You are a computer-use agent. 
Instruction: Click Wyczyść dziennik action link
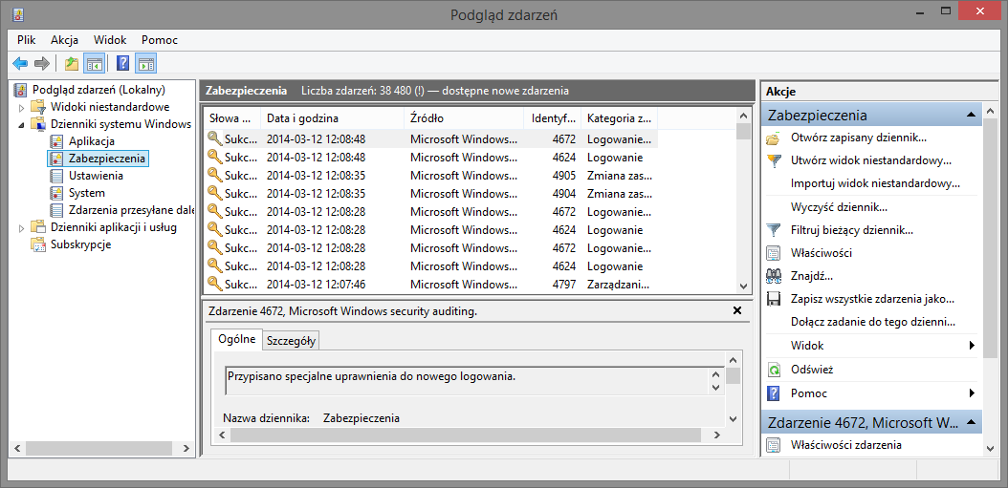[x=840, y=207]
